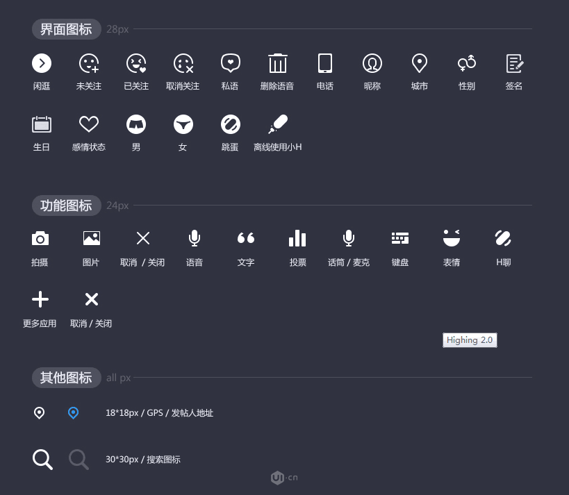The image size is (569, 495).
Task: Click the 话筒 / 麦克 microphone icon
Action: (349, 238)
